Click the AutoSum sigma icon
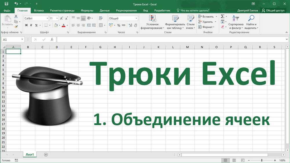The image size is (290, 163). (222, 17)
